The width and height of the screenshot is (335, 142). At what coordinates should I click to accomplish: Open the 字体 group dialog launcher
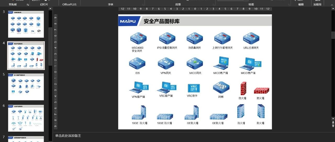143,5
